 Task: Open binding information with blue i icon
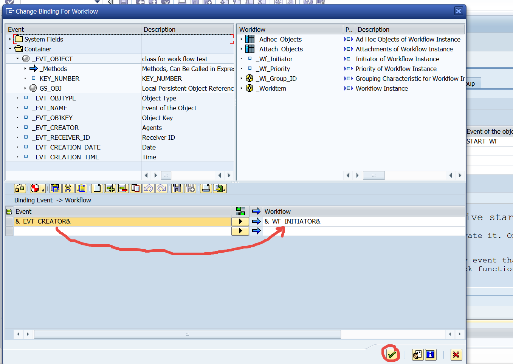431,355
